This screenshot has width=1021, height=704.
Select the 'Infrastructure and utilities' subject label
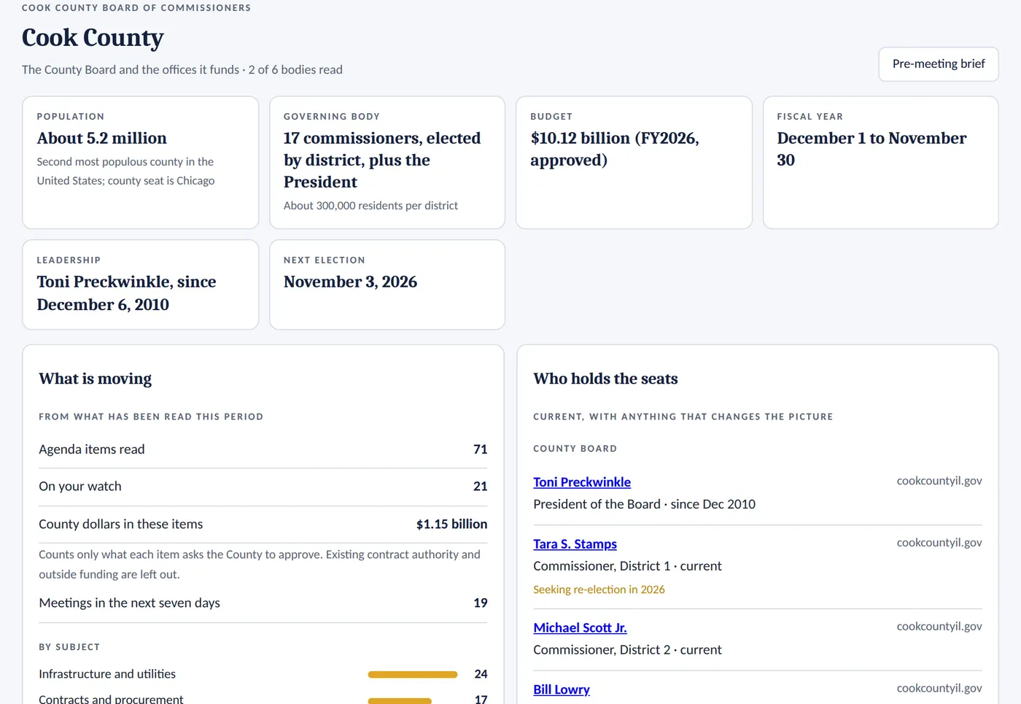pyautogui.click(x=107, y=674)
